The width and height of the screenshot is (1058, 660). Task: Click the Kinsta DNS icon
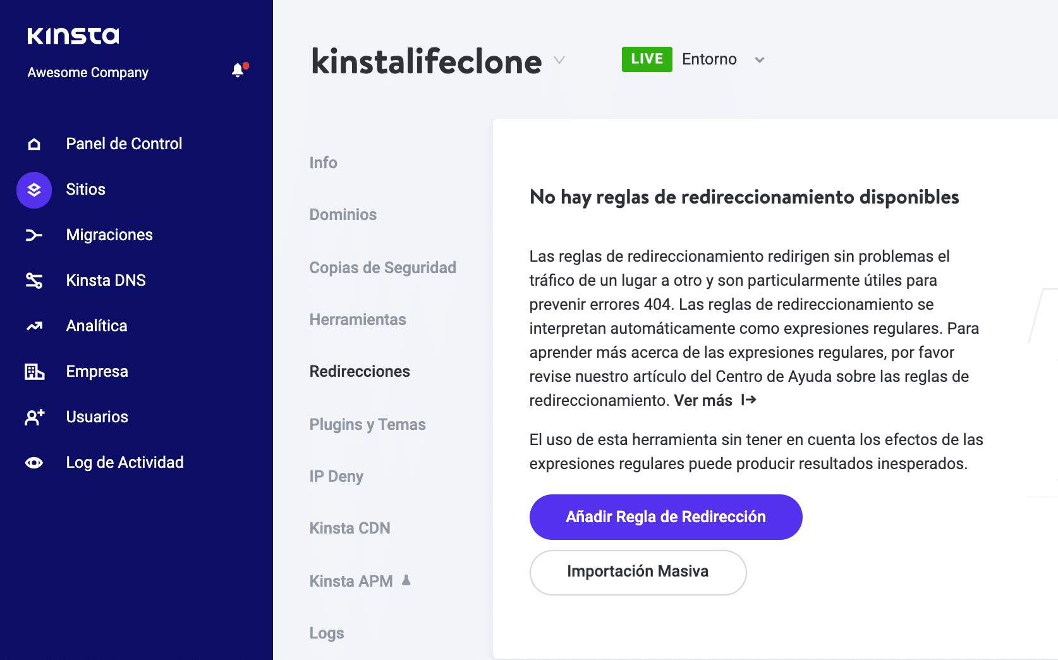tap(34, 281)
